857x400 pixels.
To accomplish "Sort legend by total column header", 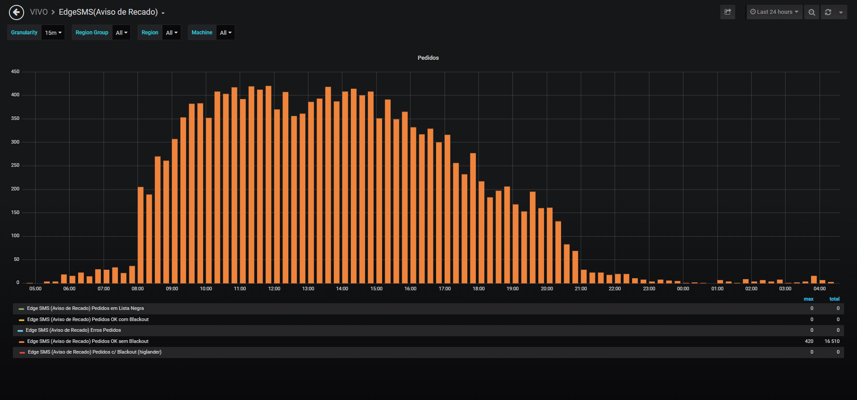I will (x=834, y=299).
